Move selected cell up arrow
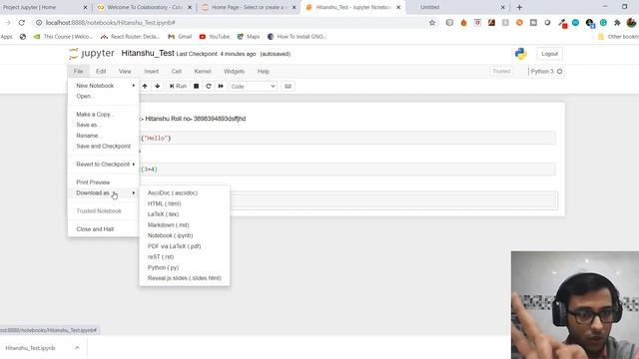 [145, 87]
